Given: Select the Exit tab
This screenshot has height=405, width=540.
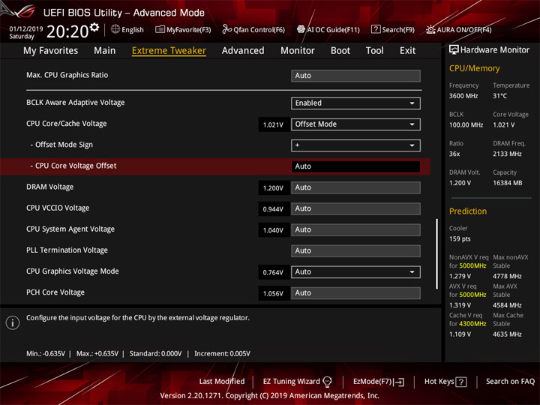Looking at the screenshot, I should tap(407, 51).
